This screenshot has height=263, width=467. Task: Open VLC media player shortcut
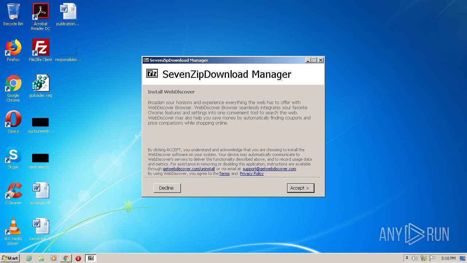pyautogui.click(x=13, y=232)
